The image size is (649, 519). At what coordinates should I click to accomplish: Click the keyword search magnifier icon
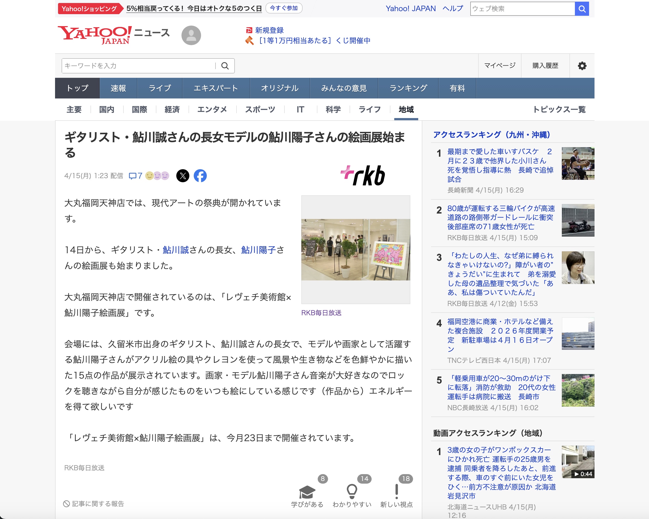point(225,66)
